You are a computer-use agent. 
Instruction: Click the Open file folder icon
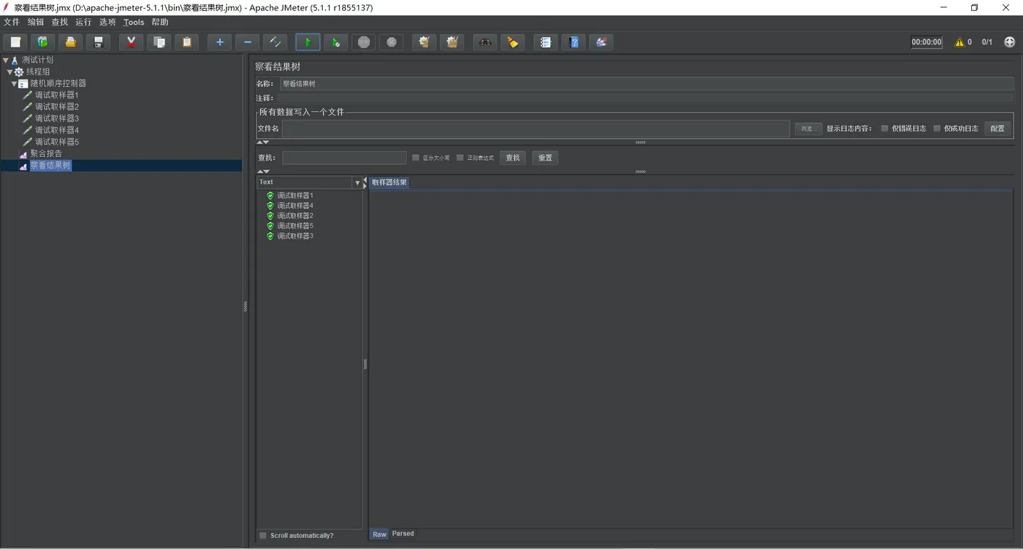coord(70,42)
